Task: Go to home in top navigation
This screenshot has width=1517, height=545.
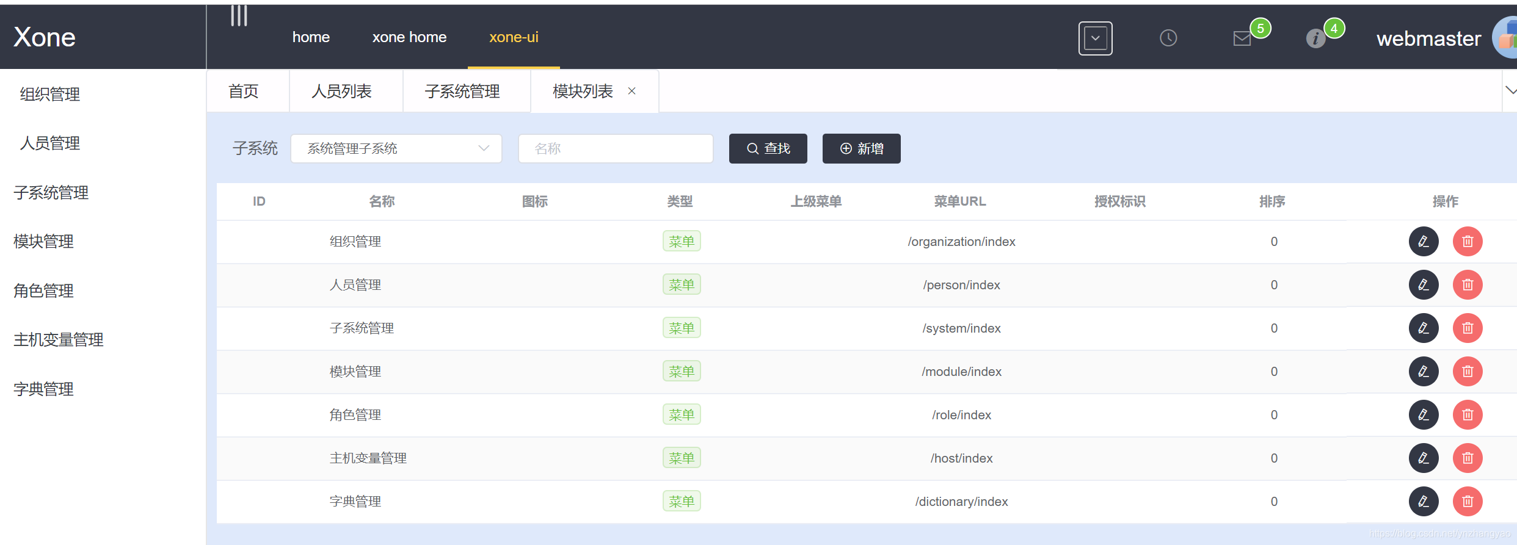Action: [311, 37]
